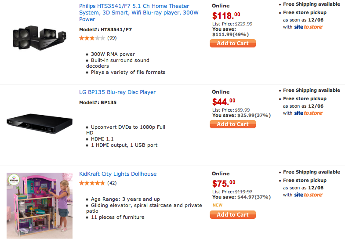Open KidKraft City Lights Dollhouse link
Image resolution: width=345 pixels, height=243 pixels.
coord(118,174)
